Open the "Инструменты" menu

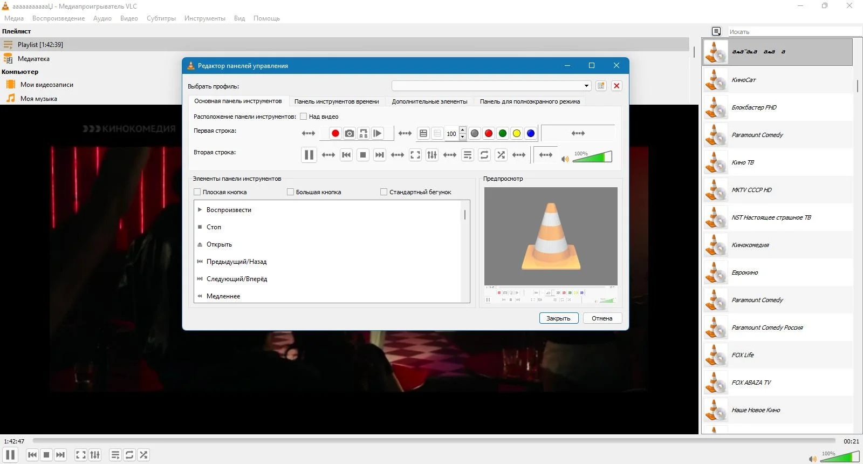coord(204,18)
